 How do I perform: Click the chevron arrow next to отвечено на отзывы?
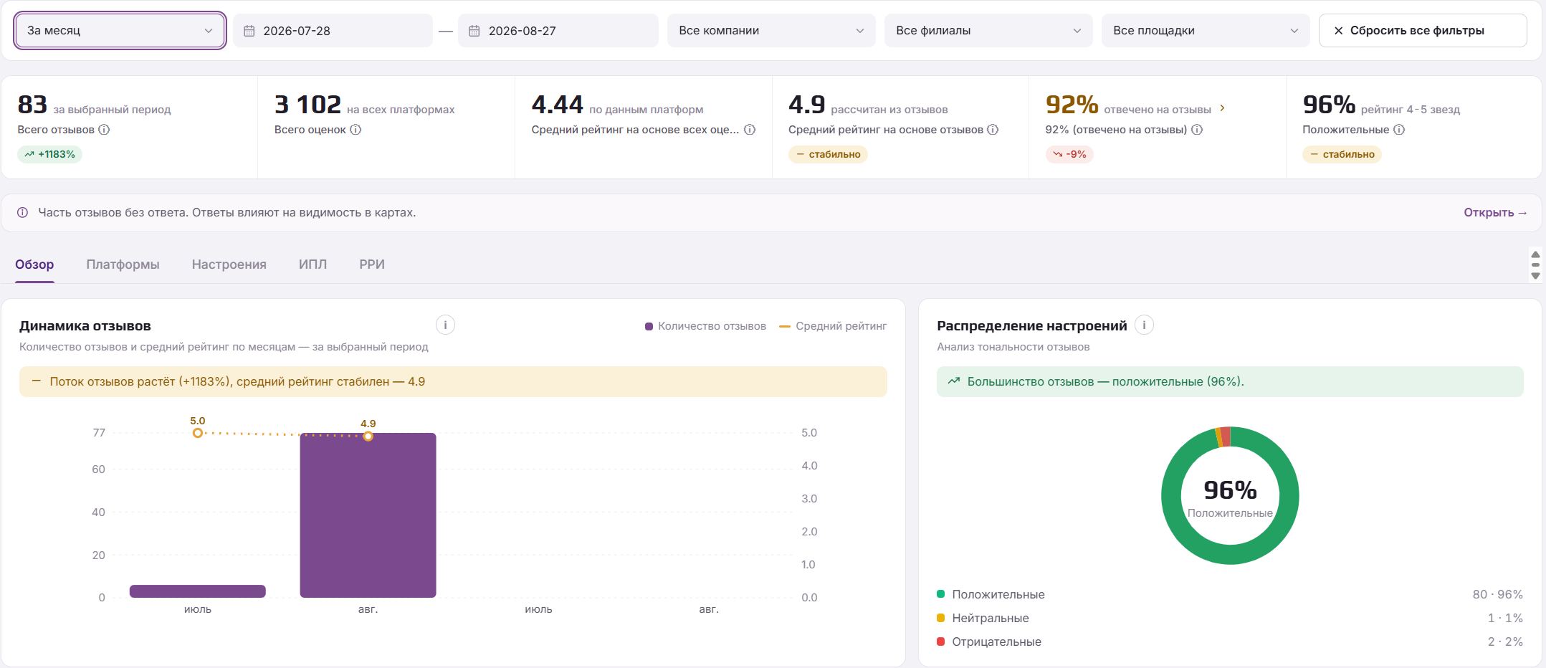(1222, 108)
